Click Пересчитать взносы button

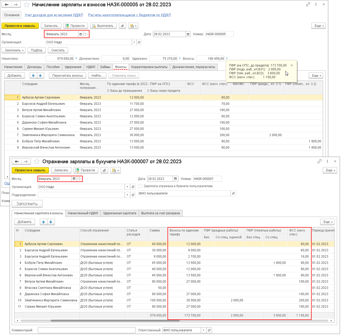67,76
